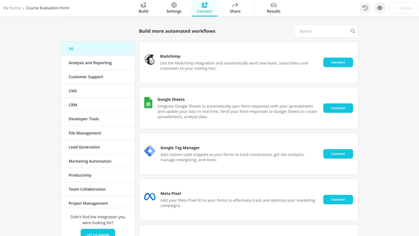The height and width of the screenshot is (236, 419).
Task: Navigate back to My Forms
Action: pyautogui.click(x=12, y=8)
